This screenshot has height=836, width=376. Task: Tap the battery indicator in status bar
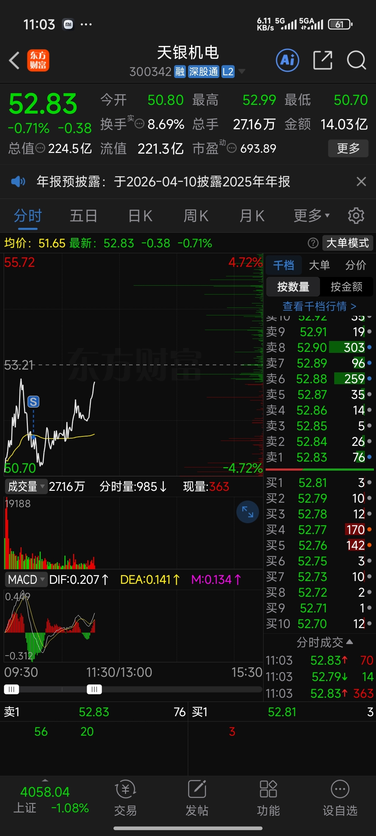(x=340, y=24)
